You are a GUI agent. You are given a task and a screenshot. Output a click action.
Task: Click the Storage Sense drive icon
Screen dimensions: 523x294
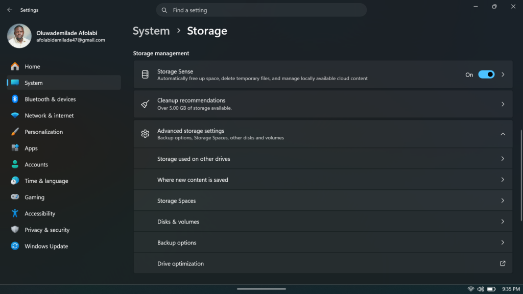coord(145,75)
